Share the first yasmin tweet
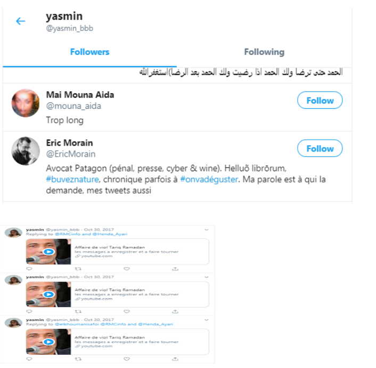This screenshot has width=376, height=368. point(175,269)
